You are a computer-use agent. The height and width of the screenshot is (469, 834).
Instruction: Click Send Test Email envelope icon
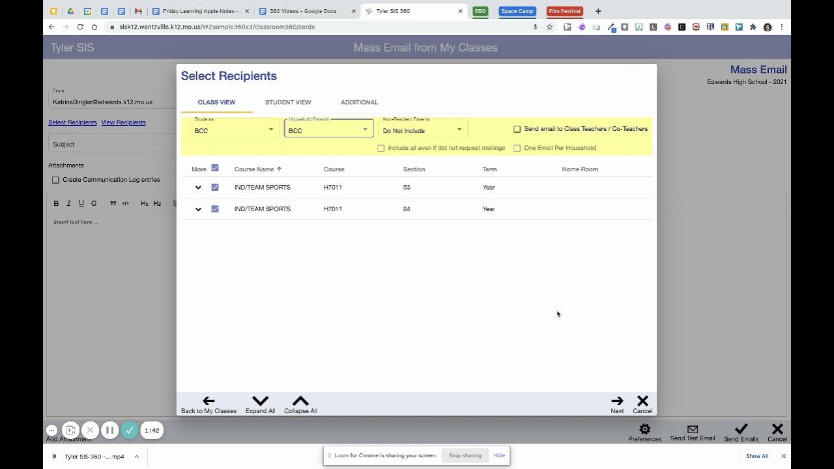pos(693,429)
